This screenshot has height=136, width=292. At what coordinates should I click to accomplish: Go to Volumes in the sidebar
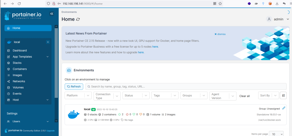[x=18, y=87]
